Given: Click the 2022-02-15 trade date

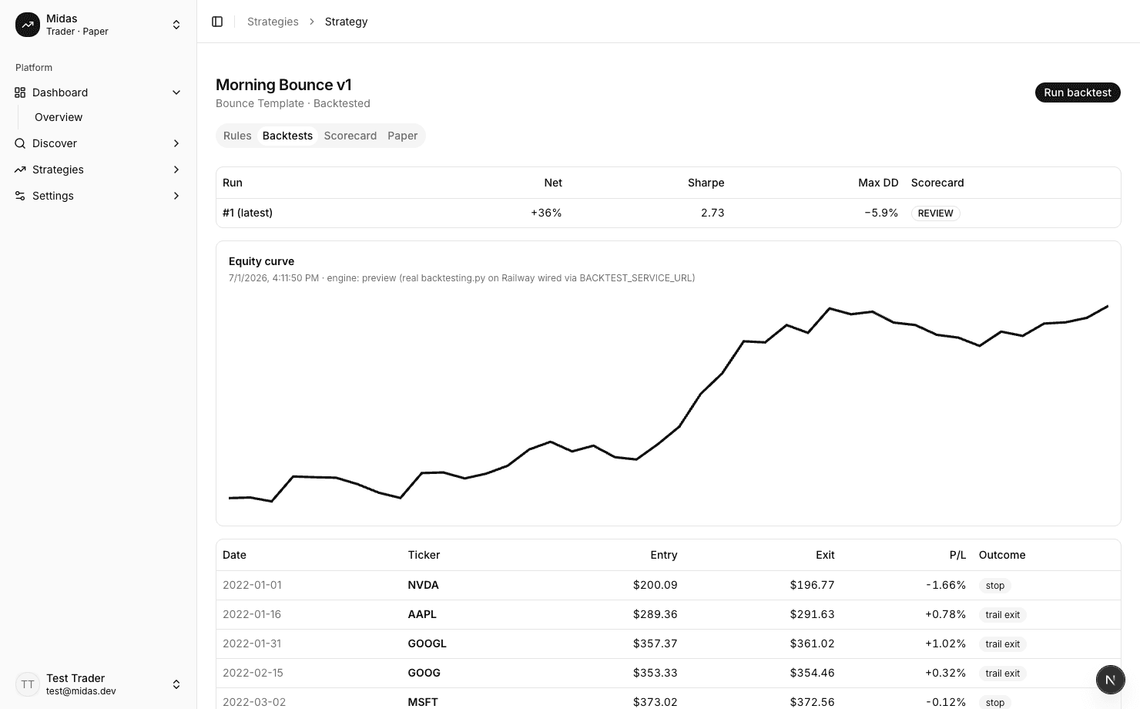Looking at the screenshot, I should point(253,673).
